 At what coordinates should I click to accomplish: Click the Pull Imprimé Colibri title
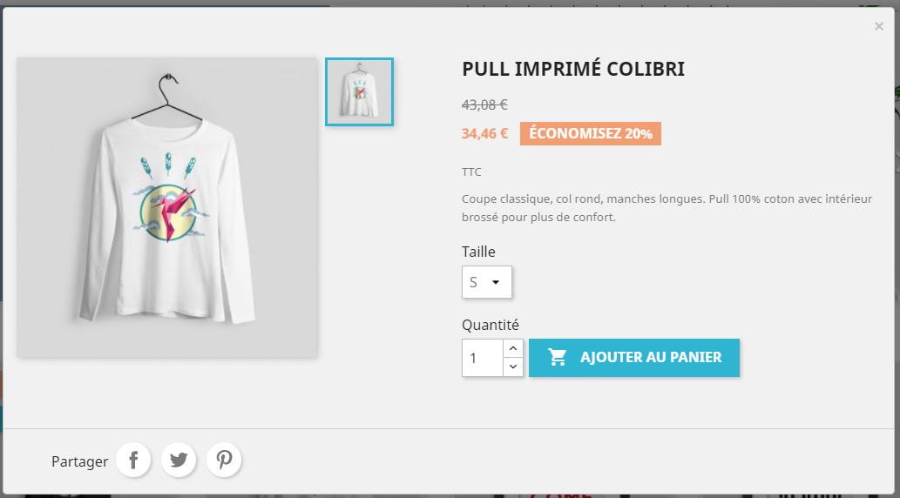(x=573, y=70)
